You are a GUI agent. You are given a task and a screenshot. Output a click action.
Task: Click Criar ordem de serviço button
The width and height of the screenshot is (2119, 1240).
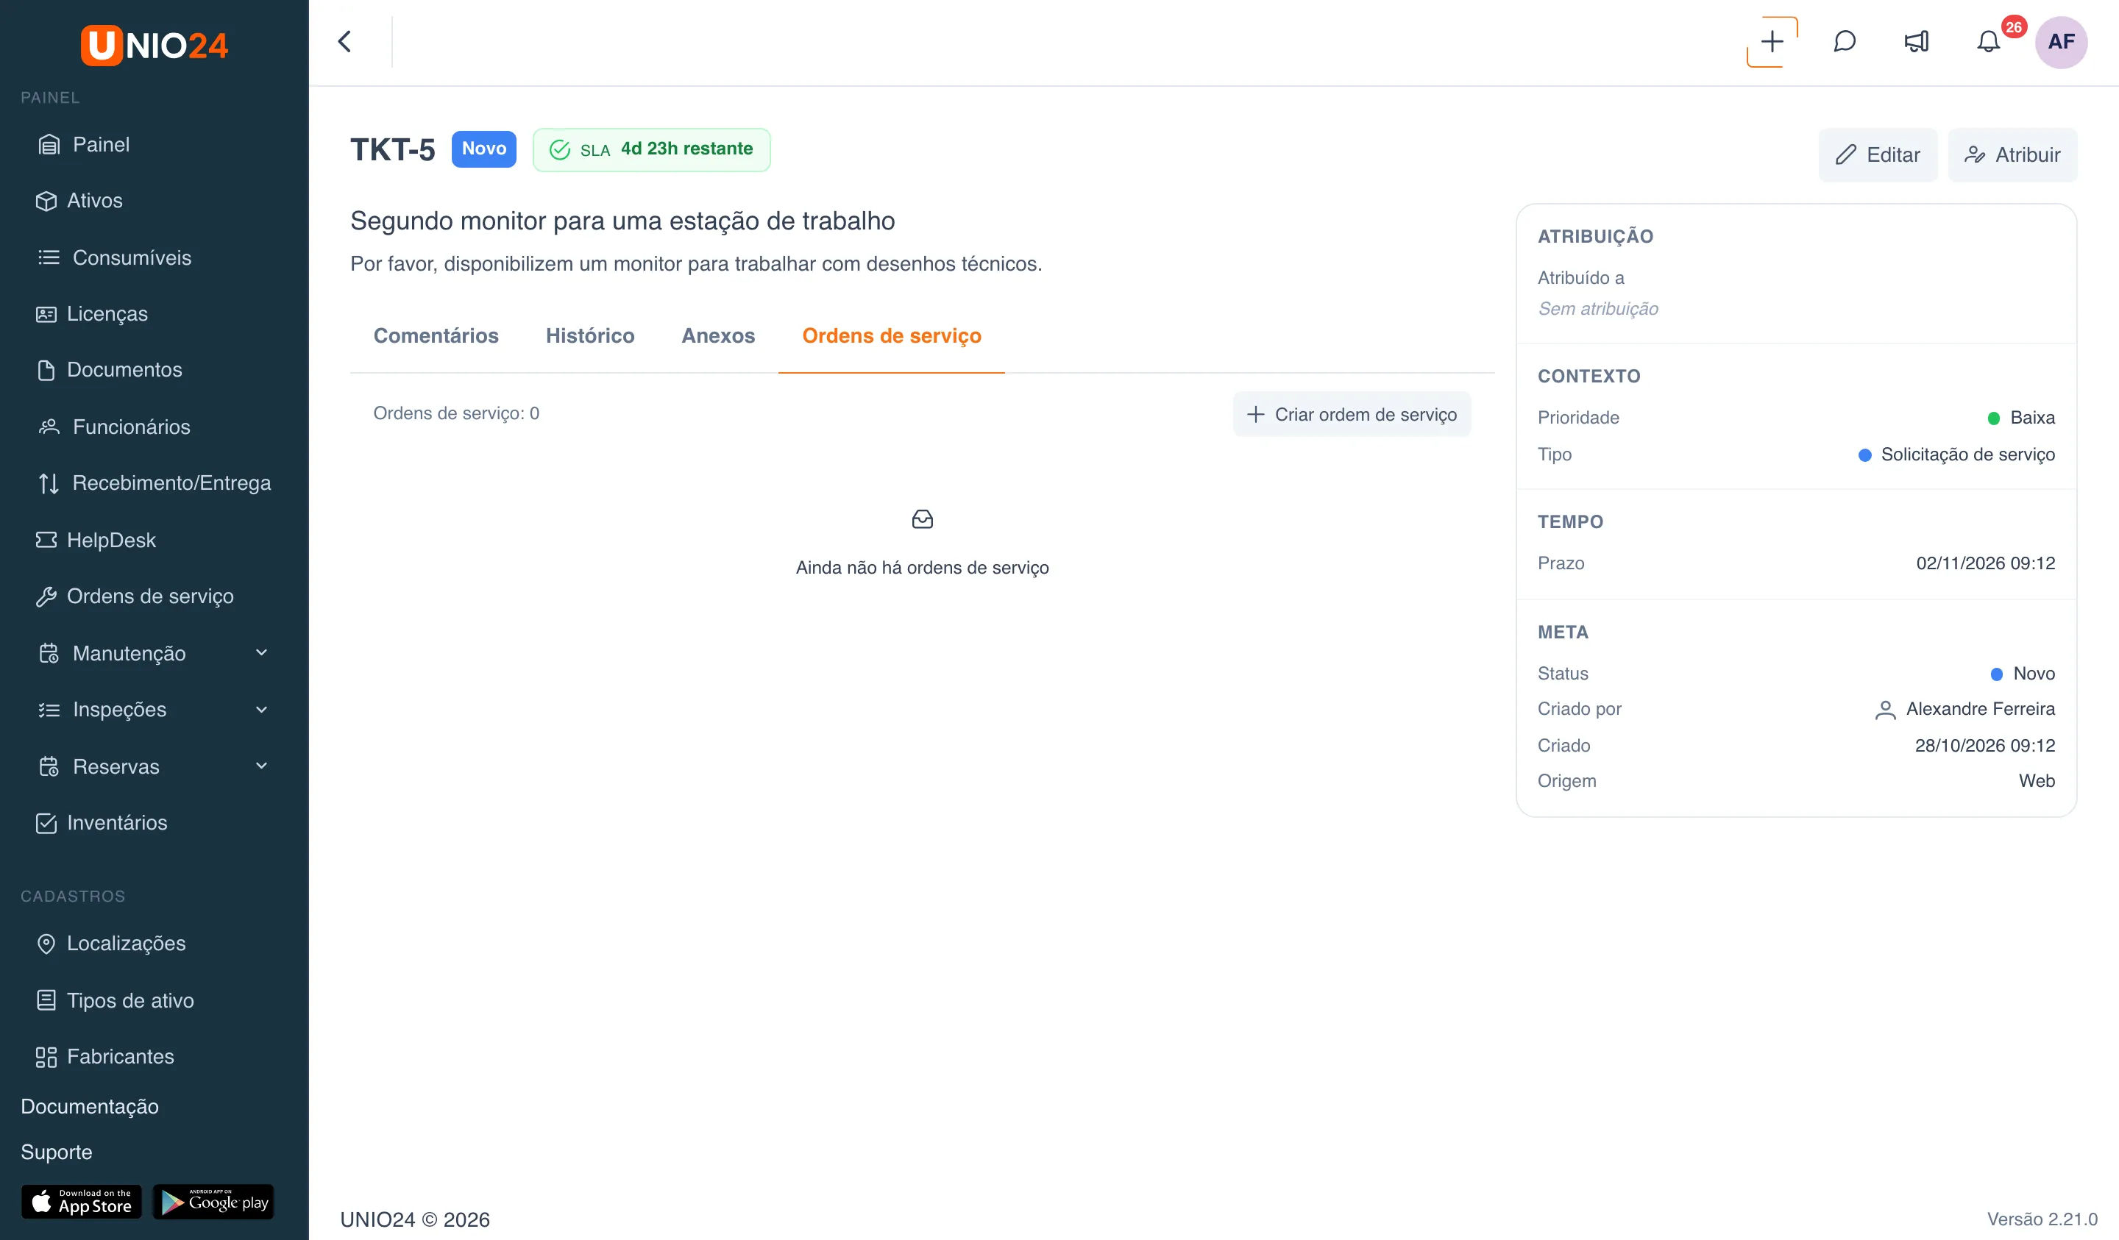pos(1352,415)
